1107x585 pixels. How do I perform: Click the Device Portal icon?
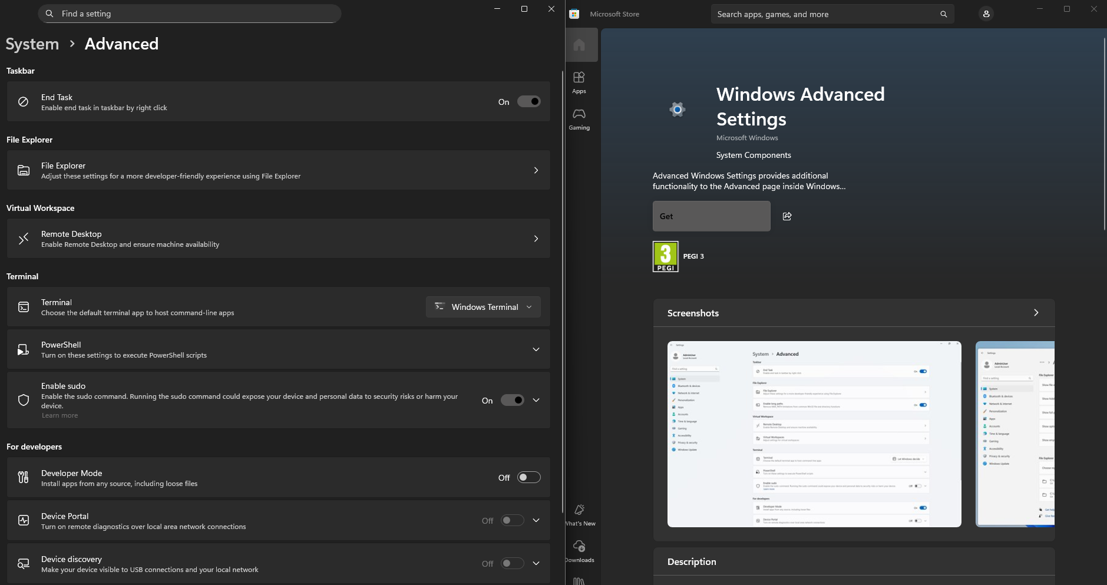(24, 520)
